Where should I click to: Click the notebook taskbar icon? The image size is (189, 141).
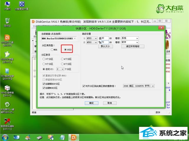click(x=62, y=138)
